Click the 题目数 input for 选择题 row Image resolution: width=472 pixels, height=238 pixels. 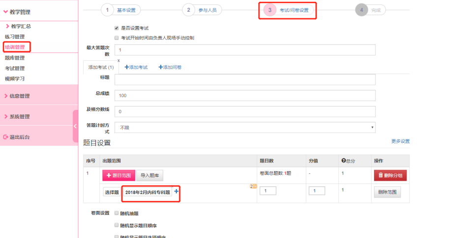[x=268, y=191]
